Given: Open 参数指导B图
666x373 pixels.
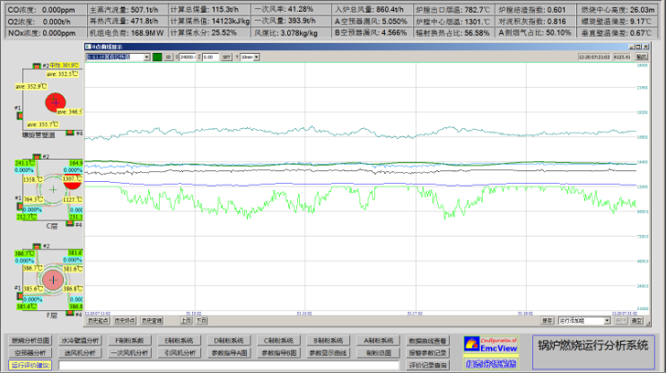Looking at the screenshot, I should pos(278,352).
